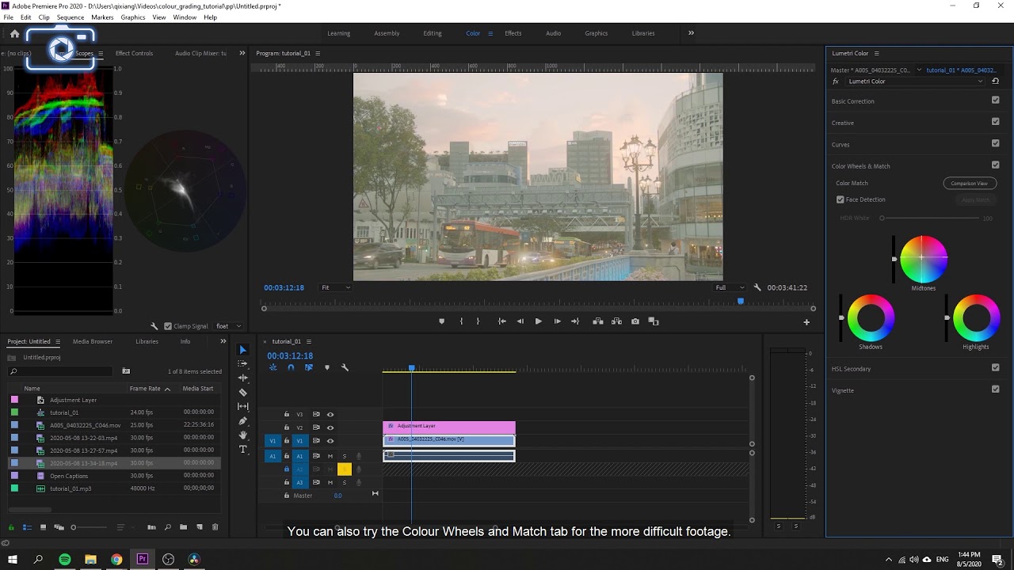This screenshot has width=1014, height=570.
Task: Select the Track Select Forward tool
Action: coord(243,364)
